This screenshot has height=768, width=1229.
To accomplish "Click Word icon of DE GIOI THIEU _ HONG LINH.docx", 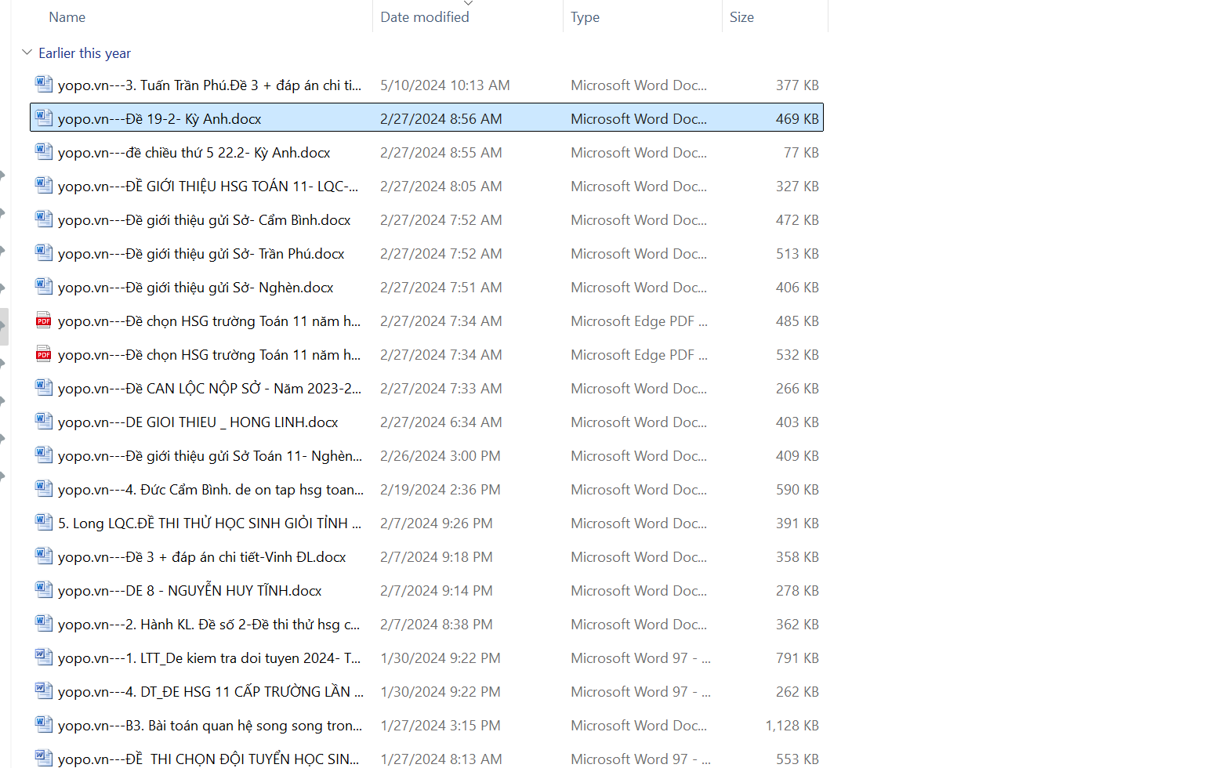I will point(44,421).
